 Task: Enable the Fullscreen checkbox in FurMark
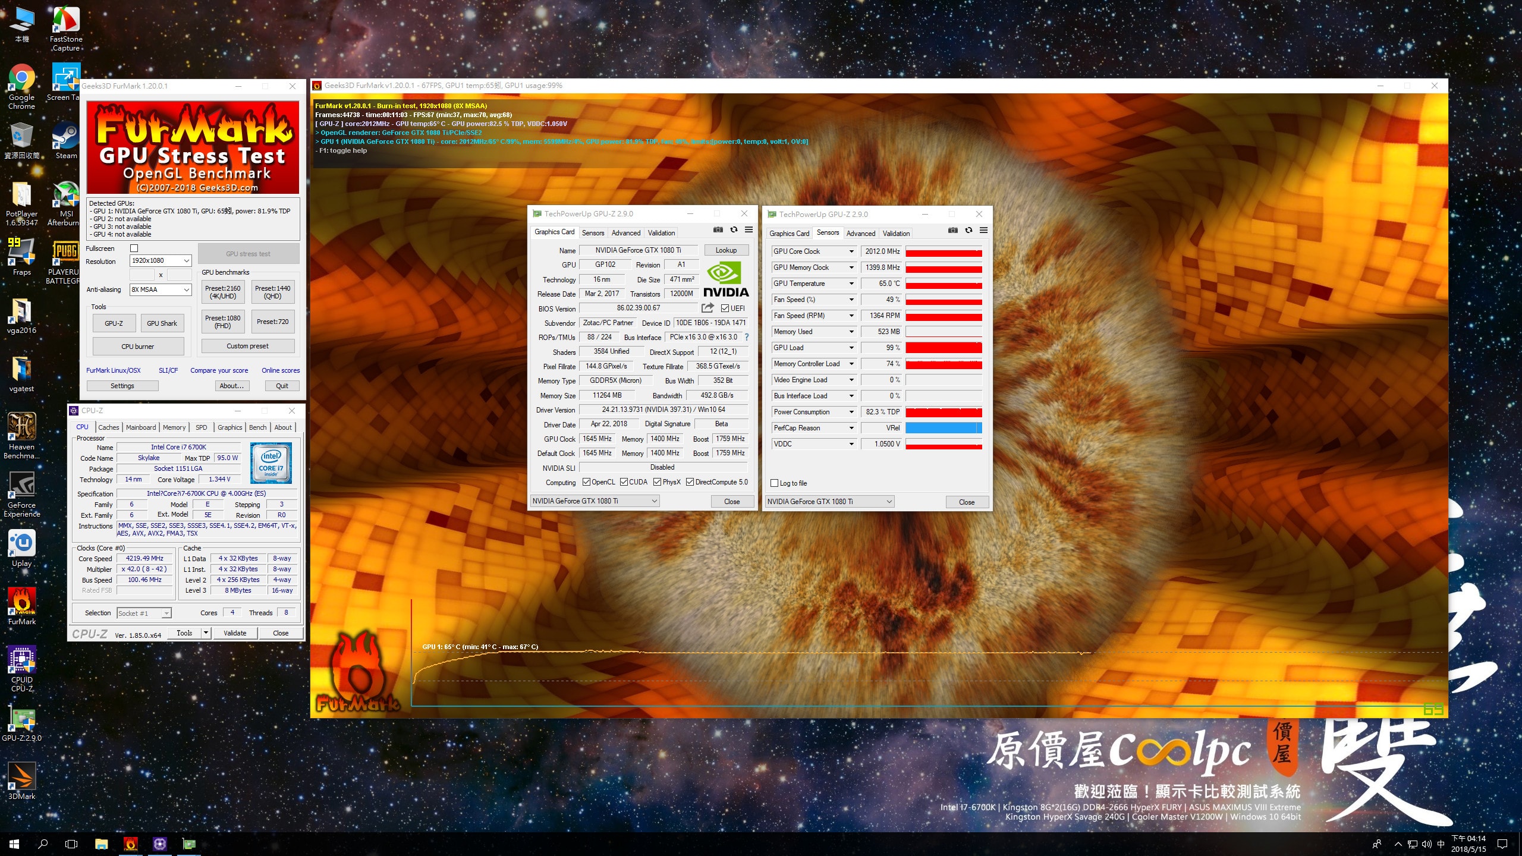click(x=134, y=248)
